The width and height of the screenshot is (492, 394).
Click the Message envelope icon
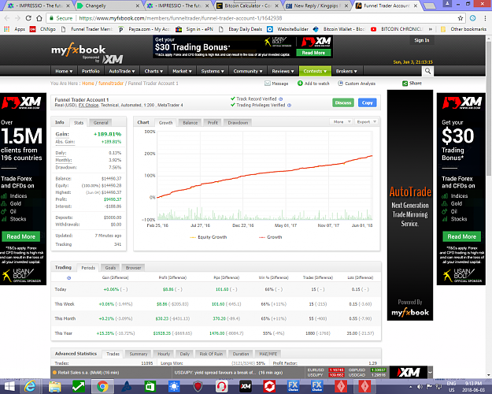[268, 84]
